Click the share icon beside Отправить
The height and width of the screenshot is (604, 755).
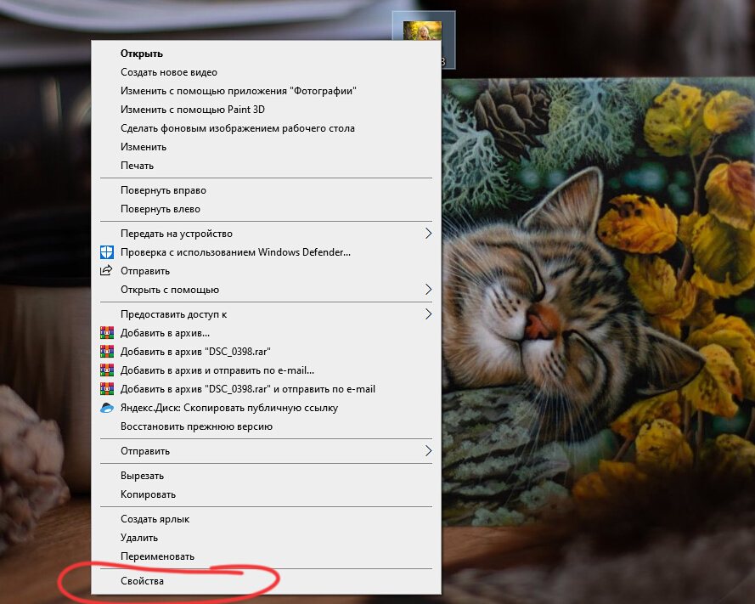click(106, 270)
